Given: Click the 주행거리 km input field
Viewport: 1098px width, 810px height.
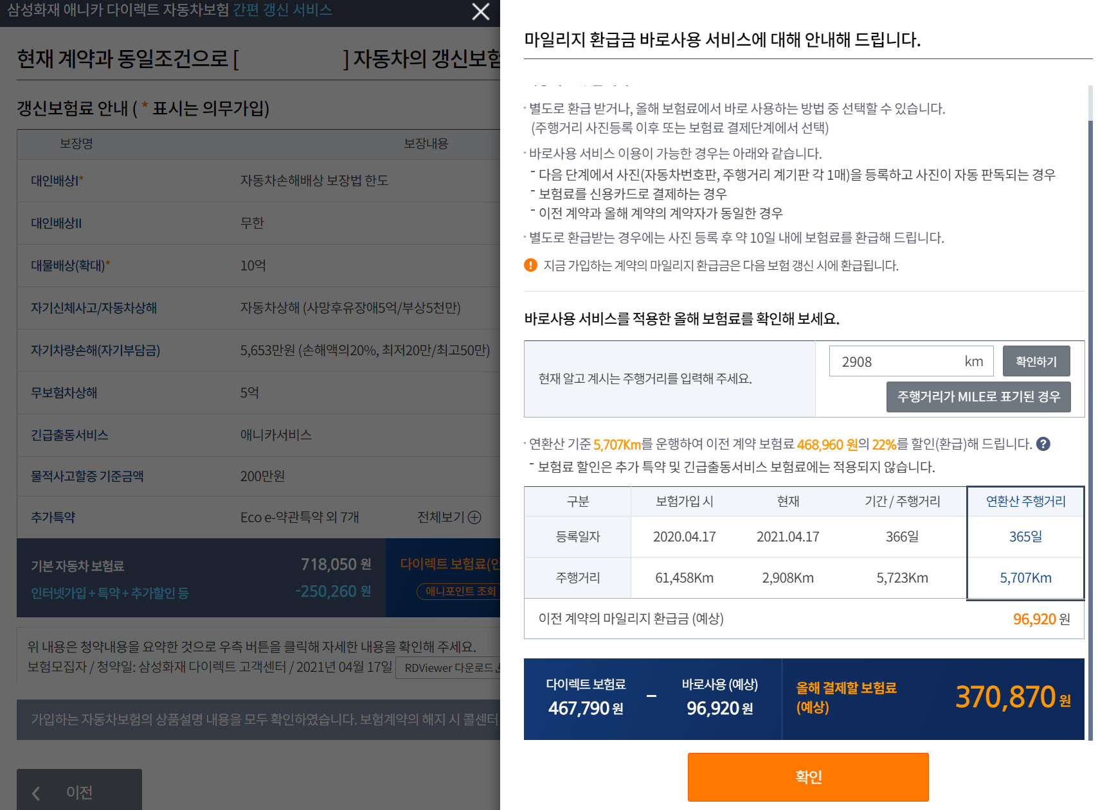Looking at the screenshot, I should point(911,361).
